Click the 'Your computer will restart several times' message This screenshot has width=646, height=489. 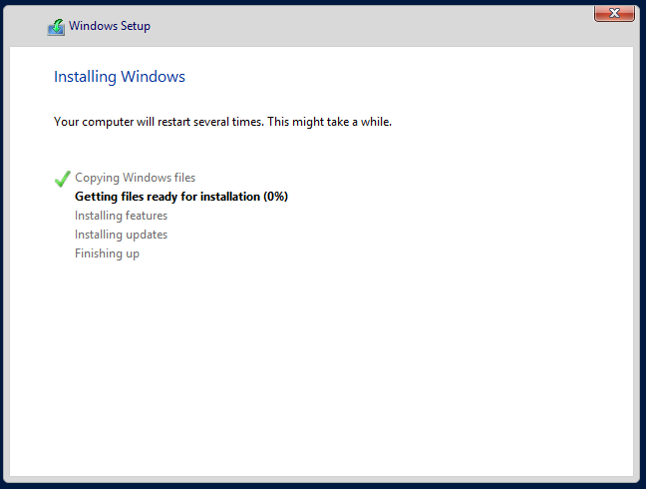[x=222, y=122]
